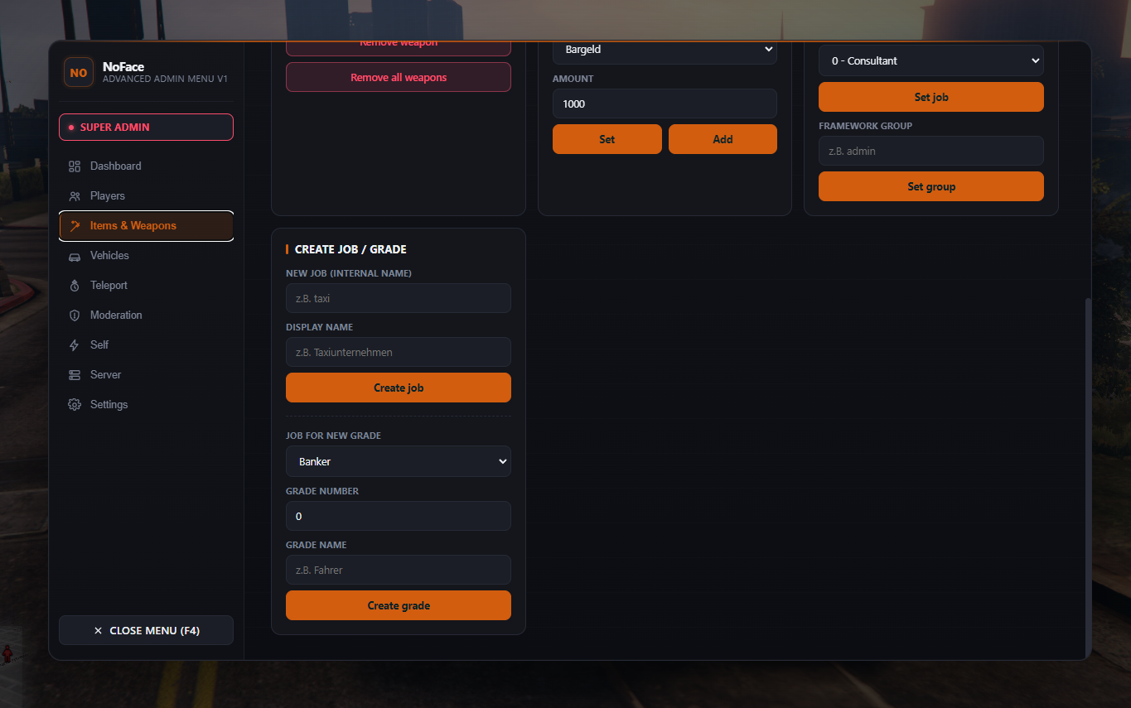Open the Settings section

point(146,405)
